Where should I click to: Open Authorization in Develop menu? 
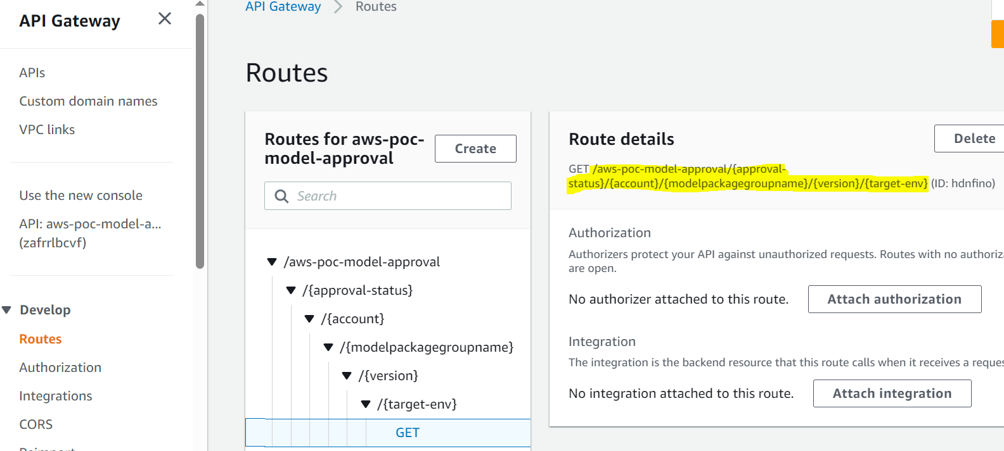tap(60, 368)
